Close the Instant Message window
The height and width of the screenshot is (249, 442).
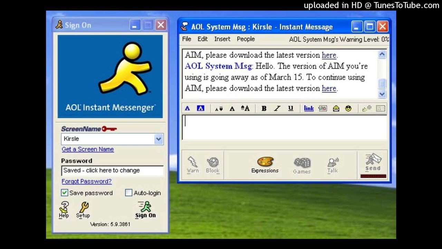382,27
